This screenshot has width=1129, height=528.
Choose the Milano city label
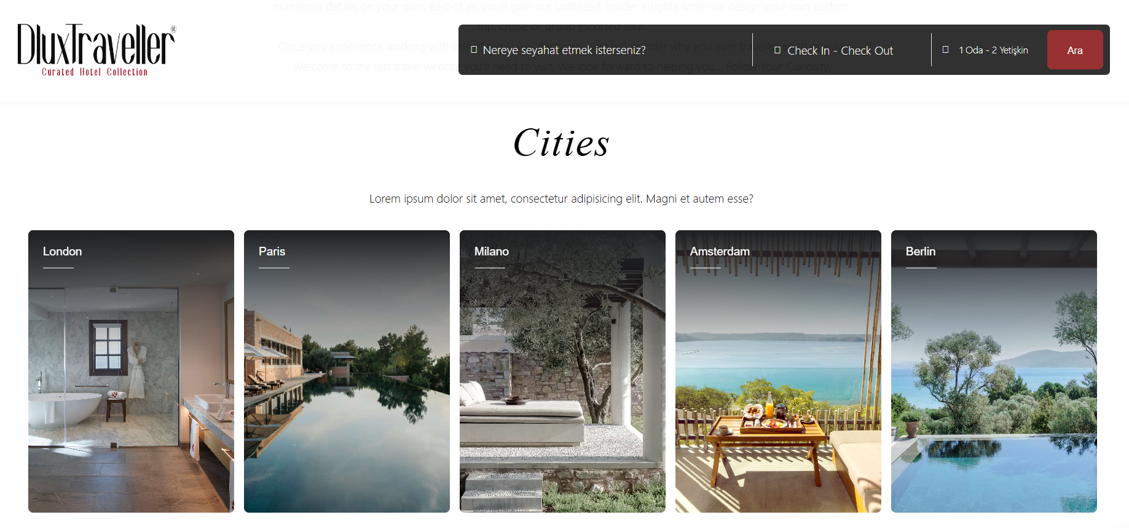point(491,252)
